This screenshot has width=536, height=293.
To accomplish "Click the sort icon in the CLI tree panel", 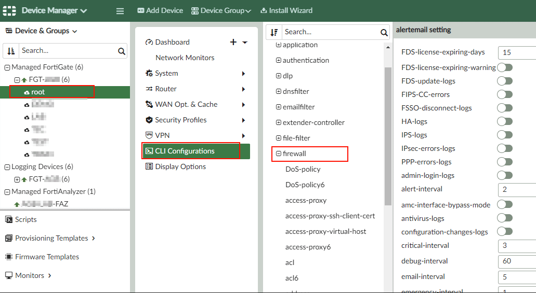I will click(x=274, y=32).
